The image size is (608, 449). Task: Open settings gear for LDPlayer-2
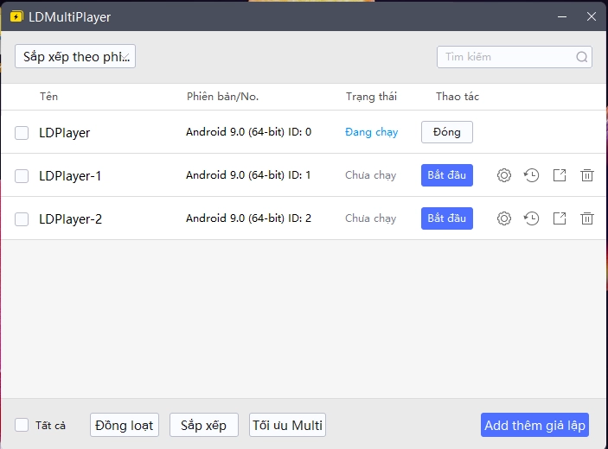coord(504,218)
